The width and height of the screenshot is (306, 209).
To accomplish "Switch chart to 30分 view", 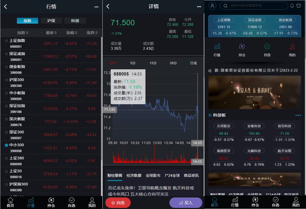I will 173,63.
